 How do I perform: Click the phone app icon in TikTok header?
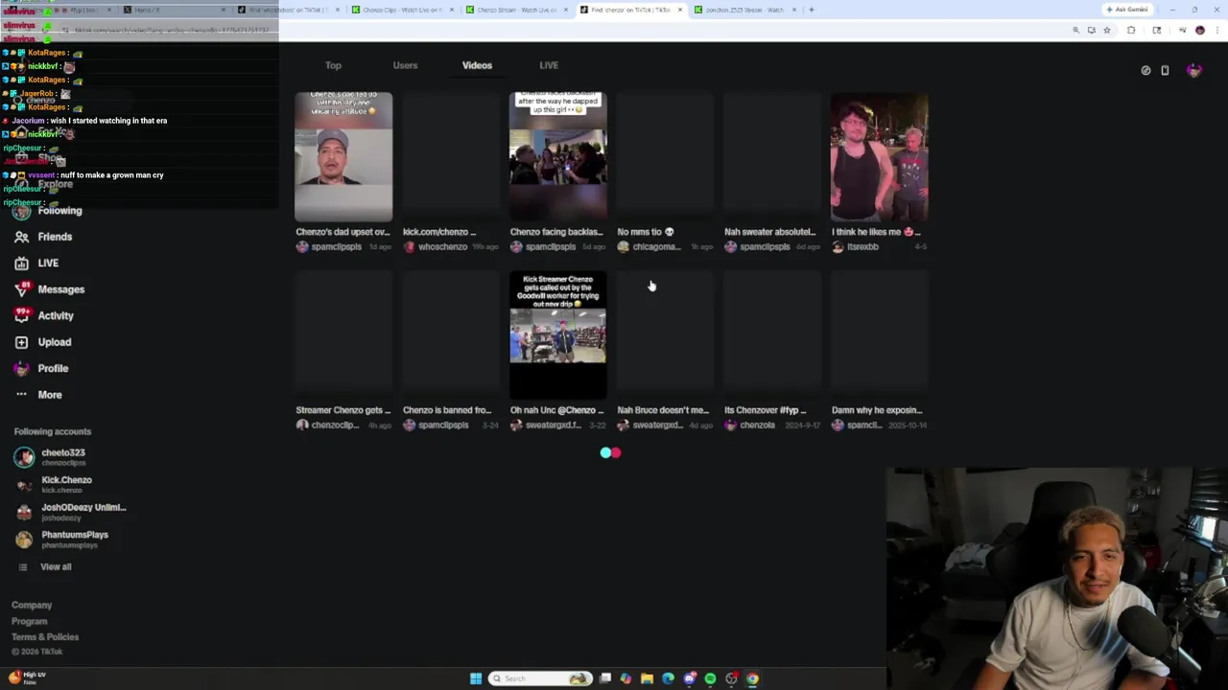[1165, 70]
